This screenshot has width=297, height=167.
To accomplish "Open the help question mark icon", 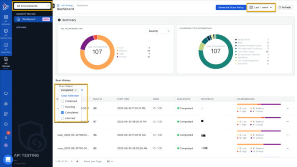I will 6,124.
